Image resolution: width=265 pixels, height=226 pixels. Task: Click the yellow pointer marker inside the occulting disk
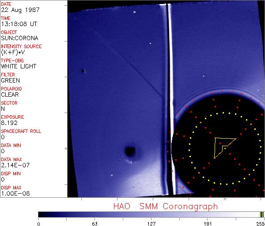[x=223, y=147]
